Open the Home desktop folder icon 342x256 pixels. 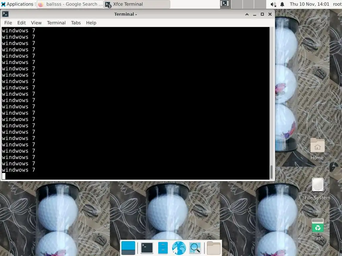(x=317, y=149)
